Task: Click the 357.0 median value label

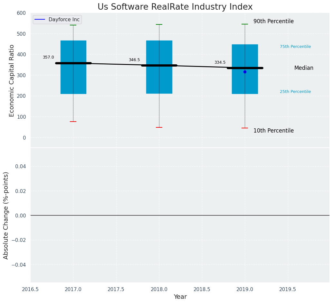Action: click(x=48, y=57)
